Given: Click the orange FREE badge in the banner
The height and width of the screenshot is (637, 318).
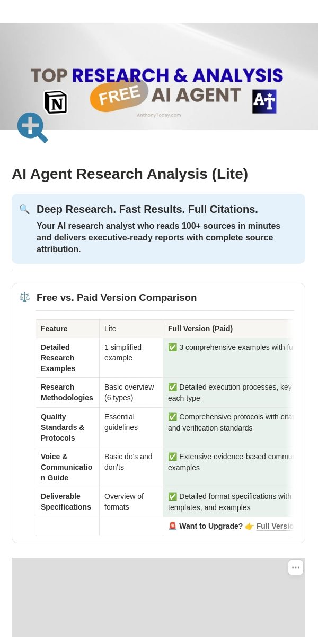Looking at the screenshot, I should pyautogui.click(x=119, y=96).
